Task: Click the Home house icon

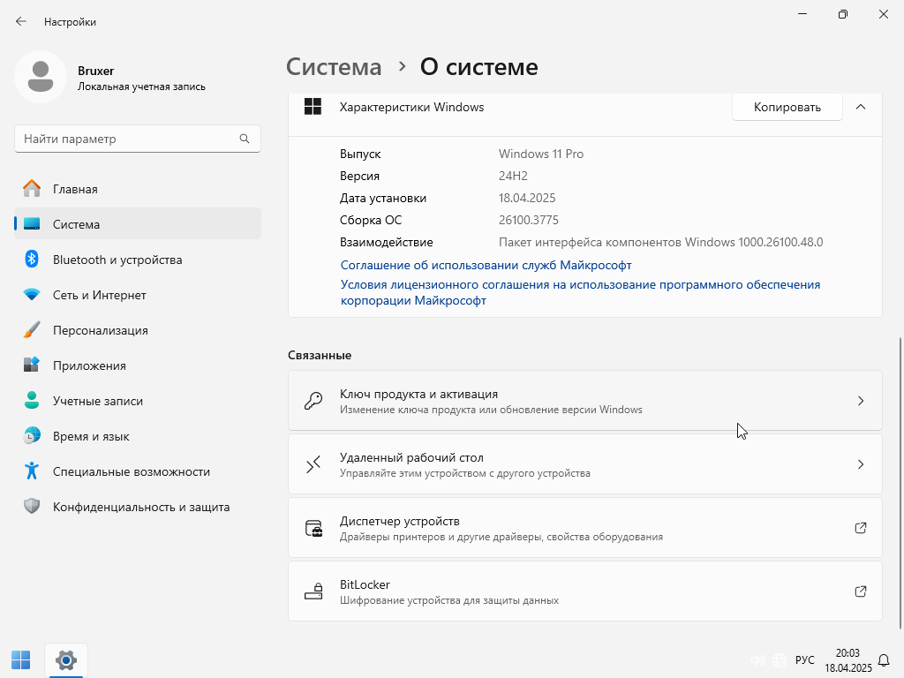Action: click(x=32, y=189)
